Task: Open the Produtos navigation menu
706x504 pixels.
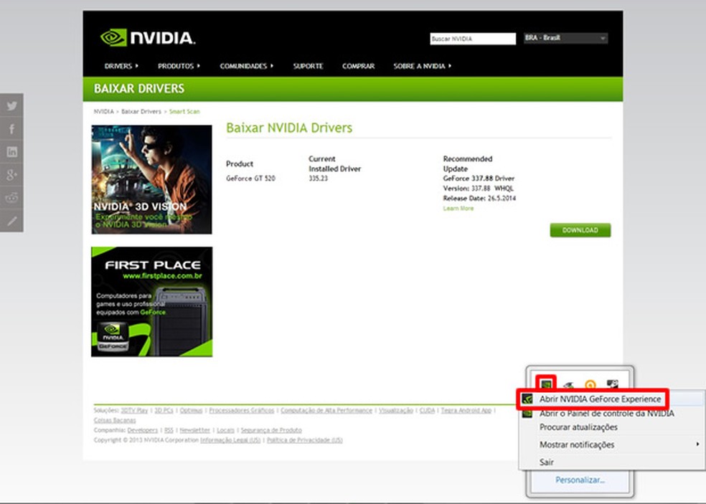Action: pyautogui.click(x=179, y=66)
